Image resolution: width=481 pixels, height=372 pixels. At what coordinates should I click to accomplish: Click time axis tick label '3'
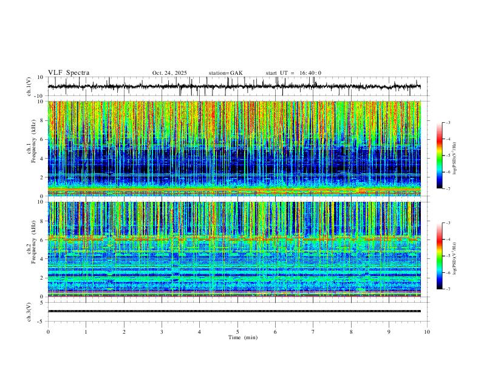point(162,332)
